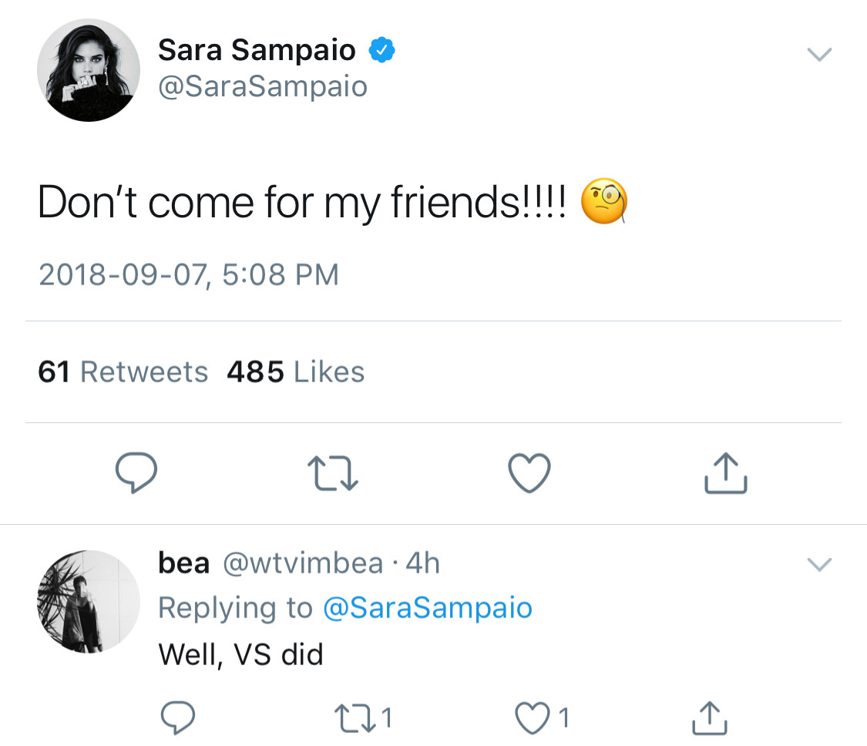Click the @SaraSampaio mention in the reply
This screenshot has width=867, height=746.
click(427, 608)
